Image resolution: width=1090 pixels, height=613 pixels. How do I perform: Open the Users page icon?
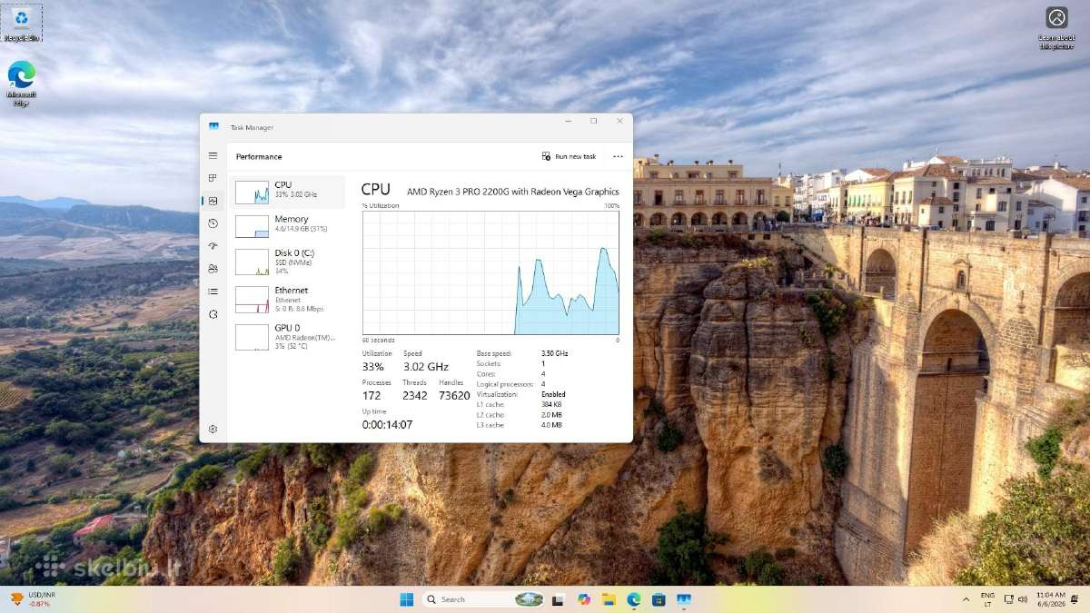pos(213,269)
